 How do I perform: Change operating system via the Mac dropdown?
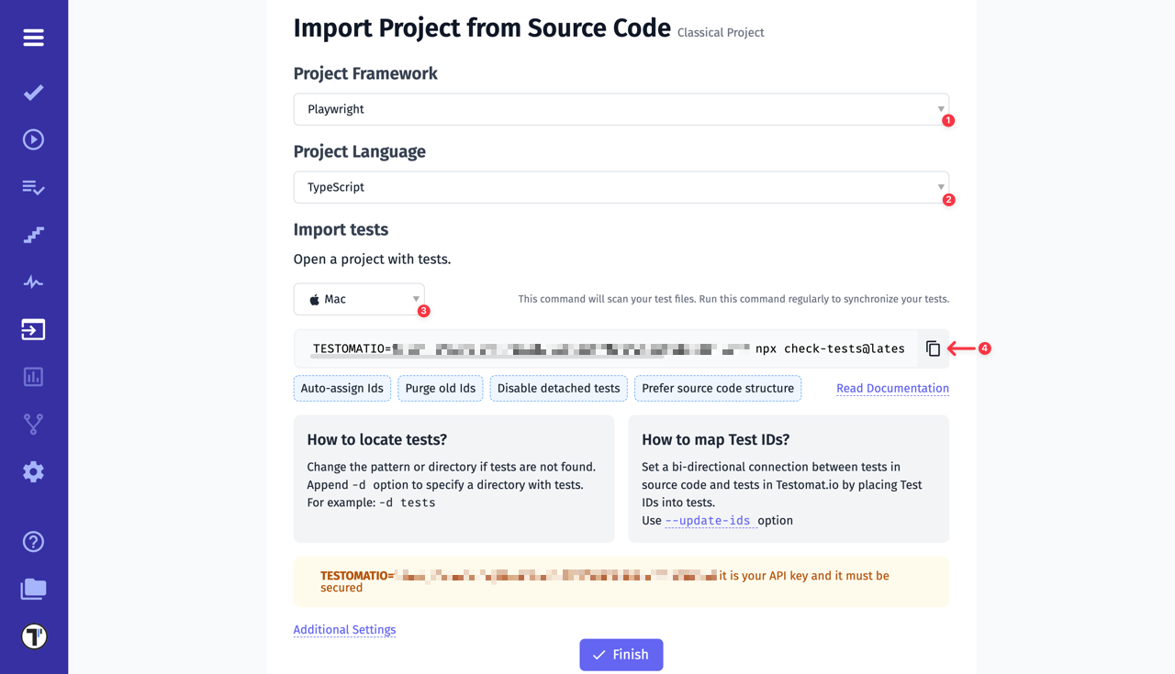coord(359,298)
